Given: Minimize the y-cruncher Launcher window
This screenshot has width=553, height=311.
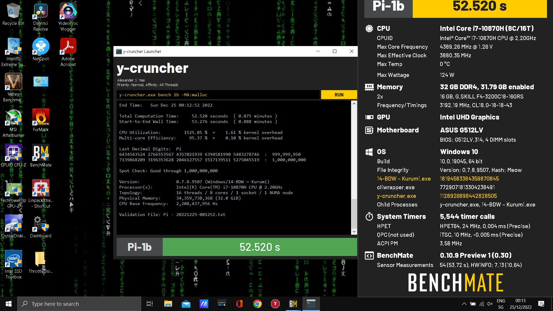Looking at the screenshot, I should pos(318,51).
